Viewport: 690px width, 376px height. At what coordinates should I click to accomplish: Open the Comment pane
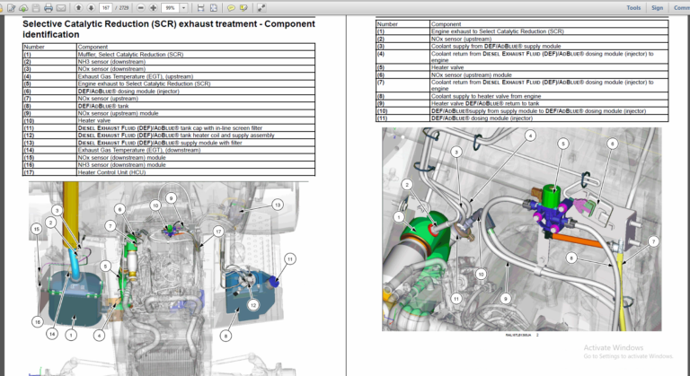(682, 8)
